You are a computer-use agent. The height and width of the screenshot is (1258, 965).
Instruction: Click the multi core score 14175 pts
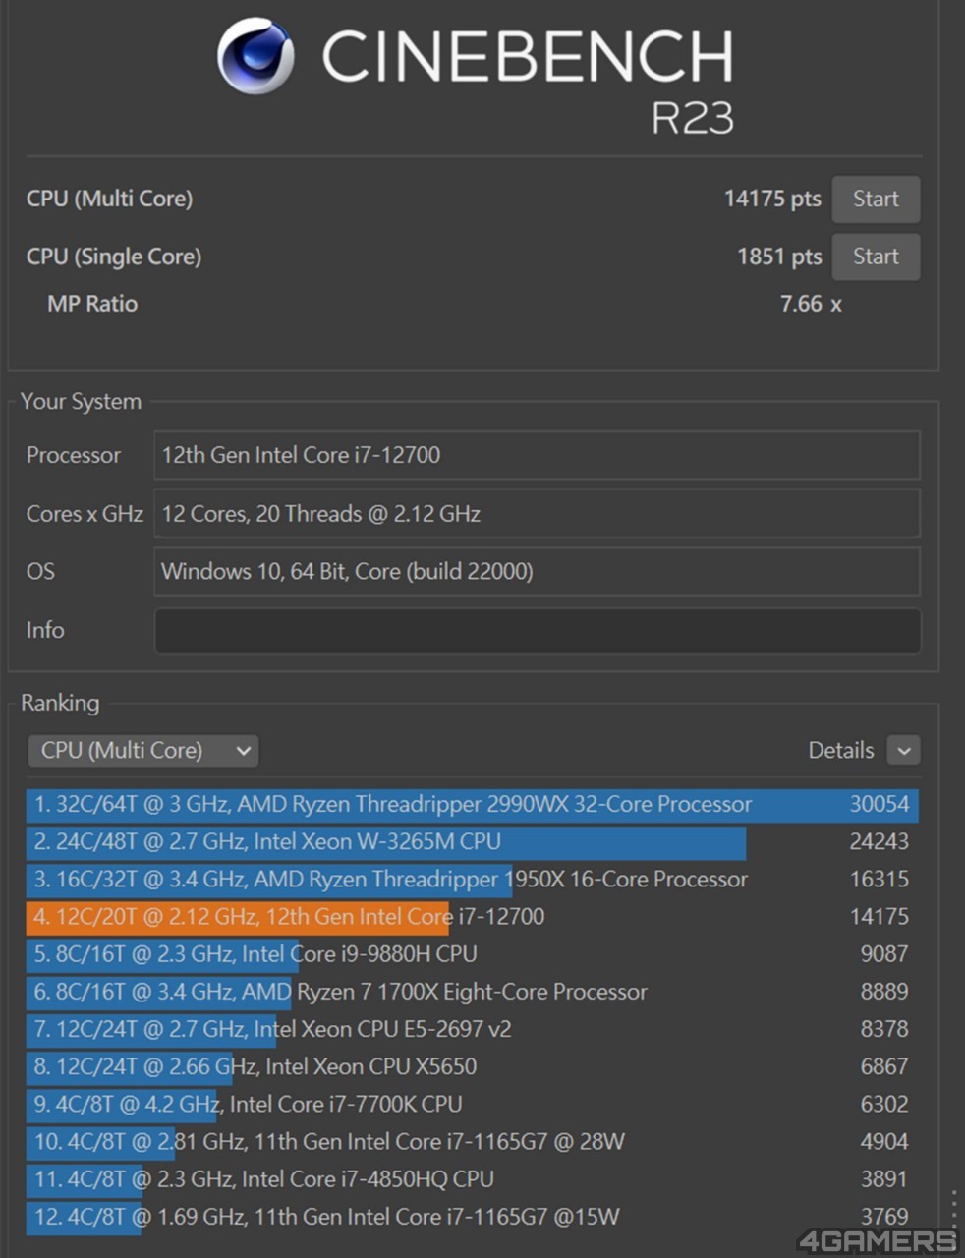772,199
